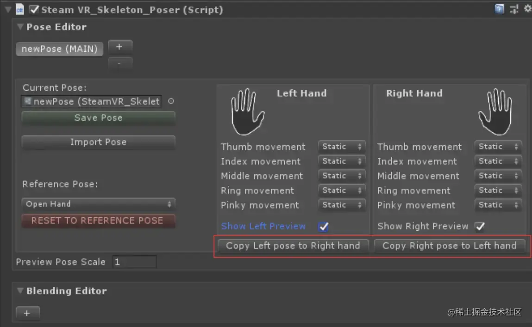
Task: Add a new pose with plus button
Action: (x=120, y=47)
